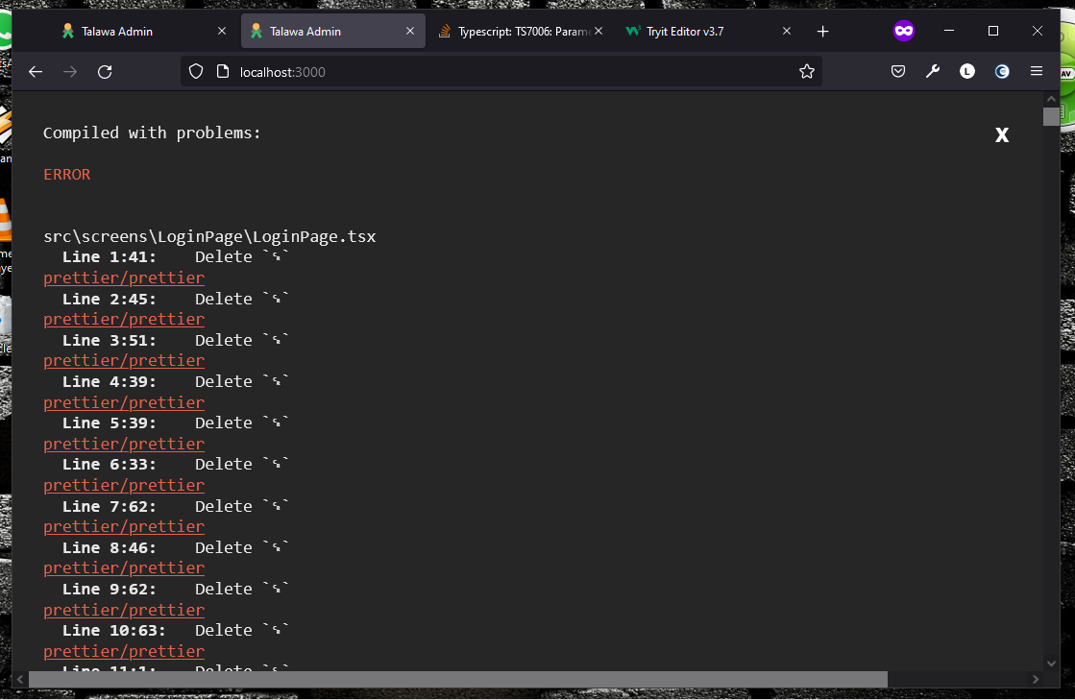Screen dimensions: 1075x700
Task: Click the Line 10:63 error entry
Action: coord(176,630)
